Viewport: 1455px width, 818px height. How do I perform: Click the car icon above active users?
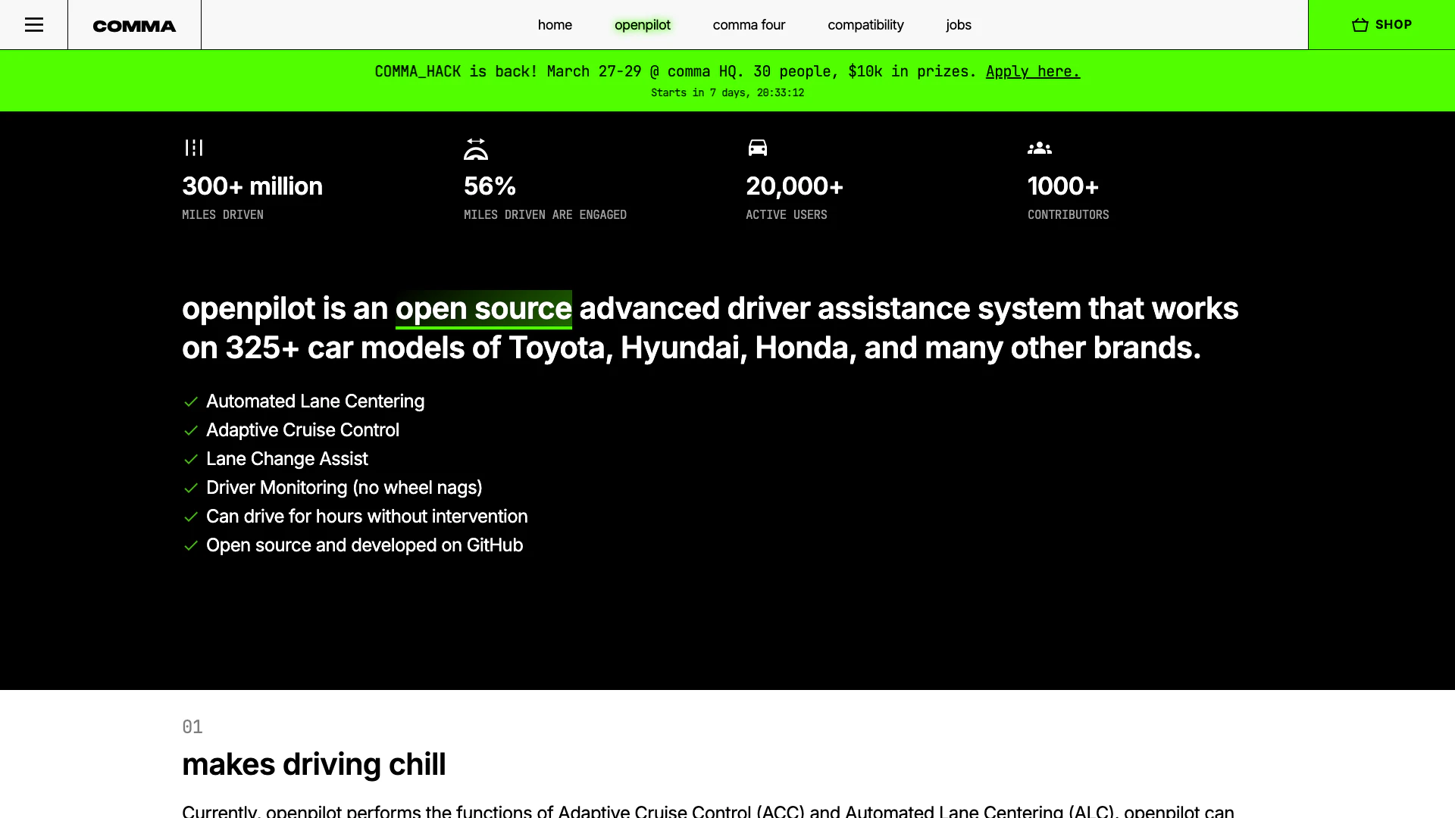(x=758, y=148)
